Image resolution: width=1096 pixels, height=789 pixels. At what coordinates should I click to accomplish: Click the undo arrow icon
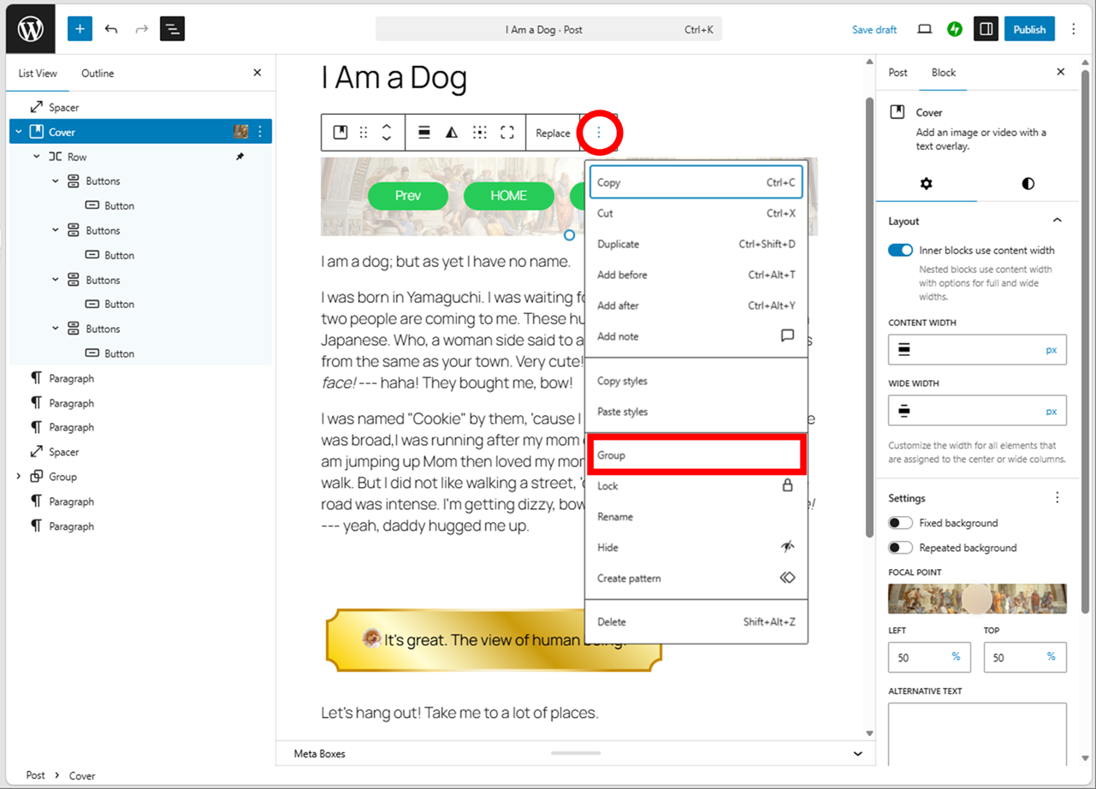(x=111, y=29)
